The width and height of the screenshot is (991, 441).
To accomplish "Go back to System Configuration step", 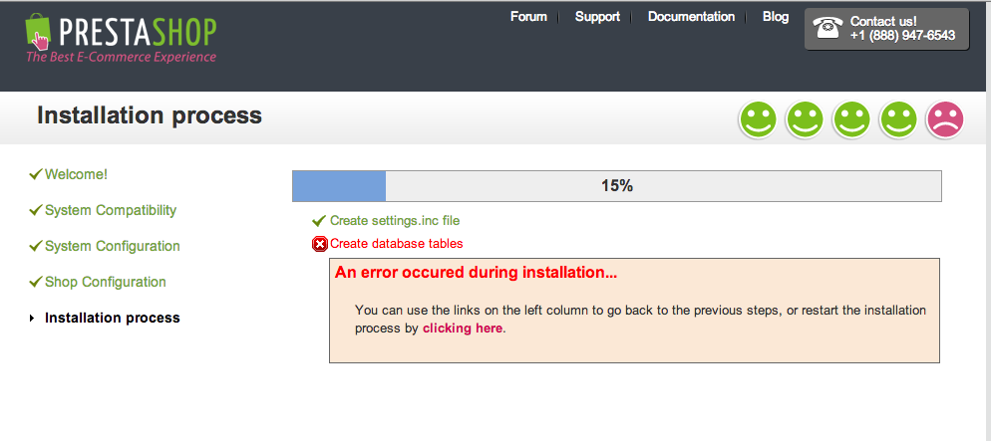I will (x=113, y=246).
